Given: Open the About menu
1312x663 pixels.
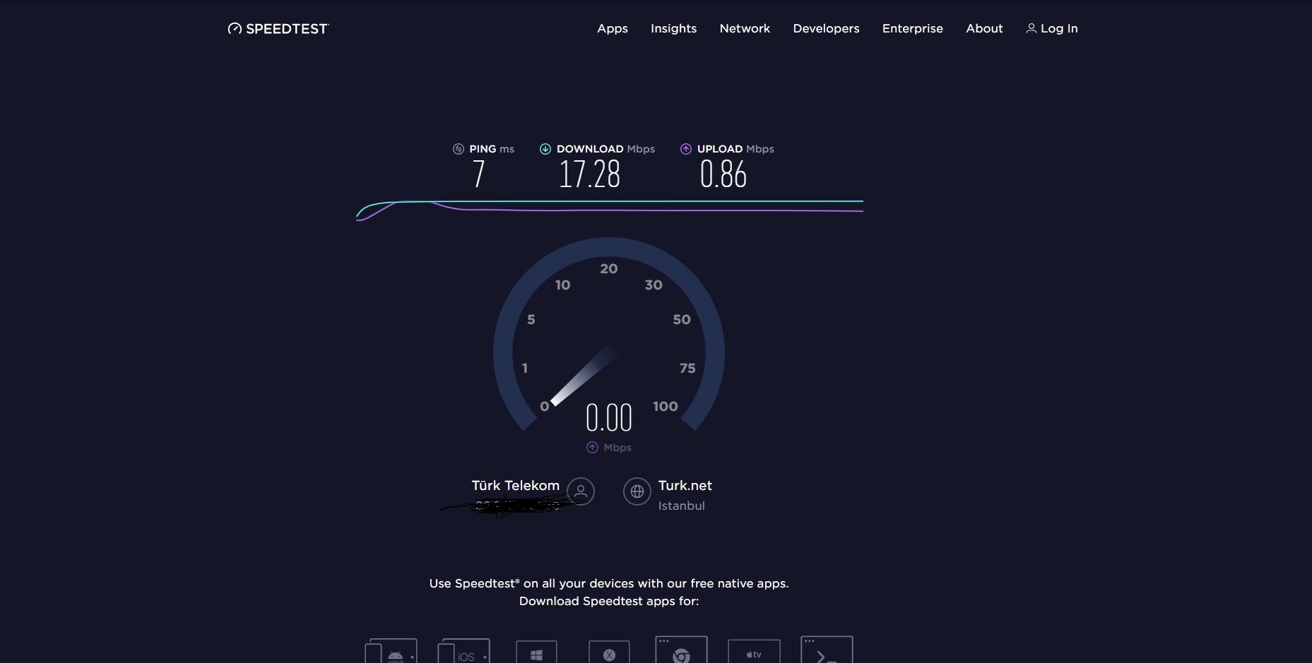Looking at the screenshot, I should pyautogui.click(x=984, y=28).
